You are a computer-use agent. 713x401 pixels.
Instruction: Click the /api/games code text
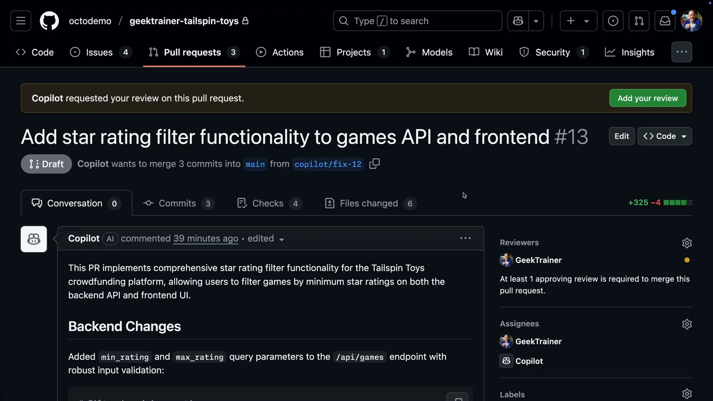point(360,357)
